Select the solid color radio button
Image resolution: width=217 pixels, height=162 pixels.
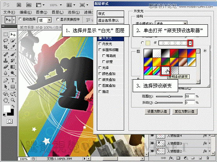[x=142, y=43]
